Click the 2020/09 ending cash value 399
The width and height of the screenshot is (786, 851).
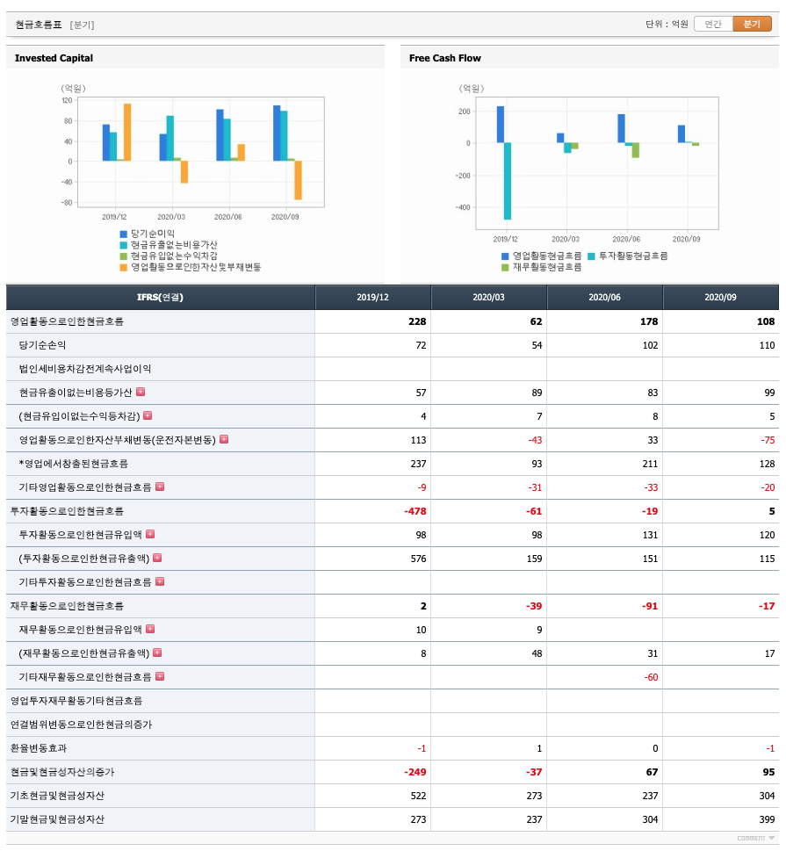click(x=767, y=819)
